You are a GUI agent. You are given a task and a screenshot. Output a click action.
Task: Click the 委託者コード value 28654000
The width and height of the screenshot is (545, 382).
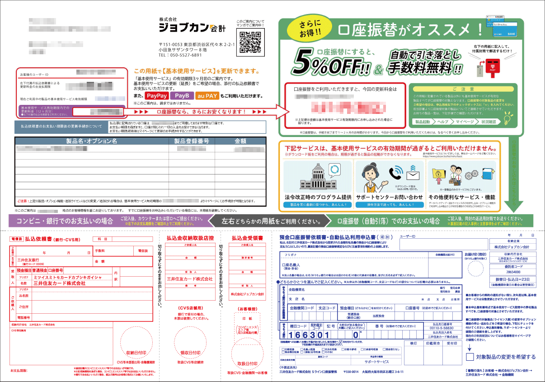click(513, 272)
